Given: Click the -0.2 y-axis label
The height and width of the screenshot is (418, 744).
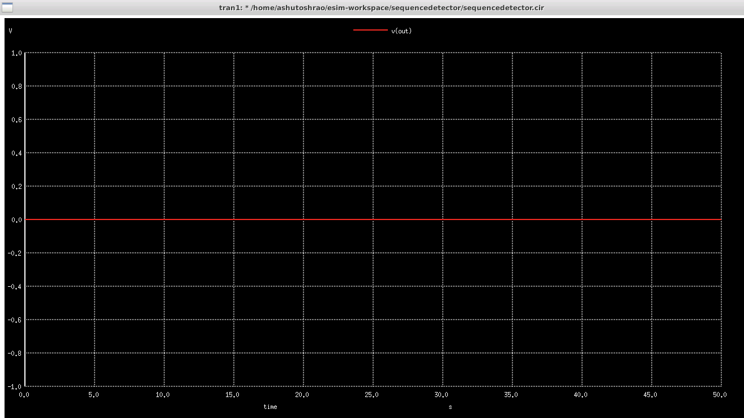Looking at the screenshot, I should click(x=15, y=253).
